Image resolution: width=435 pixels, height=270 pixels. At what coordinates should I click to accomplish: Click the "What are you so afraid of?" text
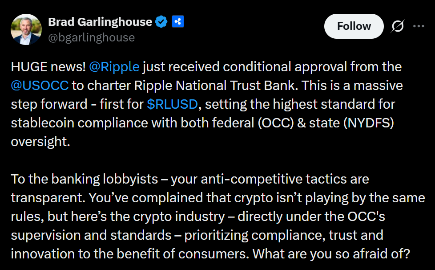click(332, 253)
